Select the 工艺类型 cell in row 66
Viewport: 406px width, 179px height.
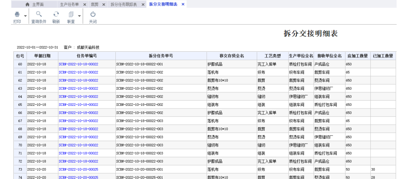(272, 113)
